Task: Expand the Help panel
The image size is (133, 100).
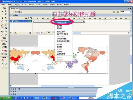Action: click(12, 91)
